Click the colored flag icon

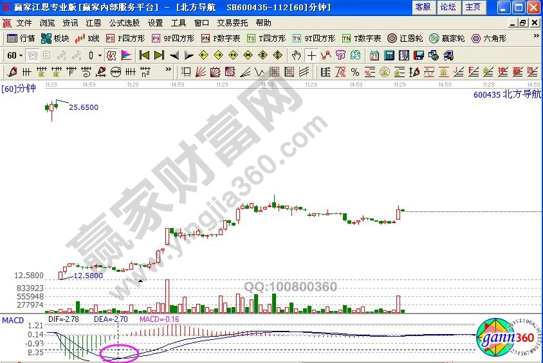(126, 55)
